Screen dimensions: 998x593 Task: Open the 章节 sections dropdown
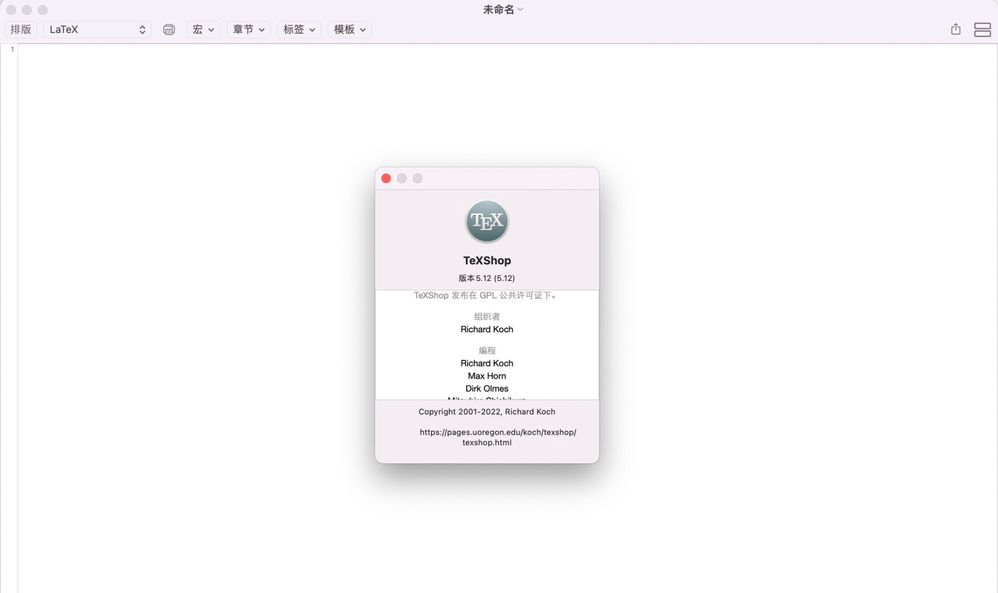tap(248, 29)
